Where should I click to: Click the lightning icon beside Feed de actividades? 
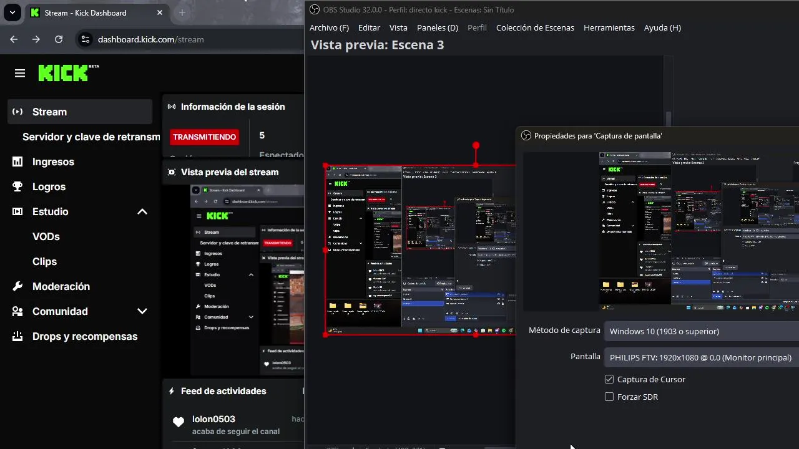[172, 391]
